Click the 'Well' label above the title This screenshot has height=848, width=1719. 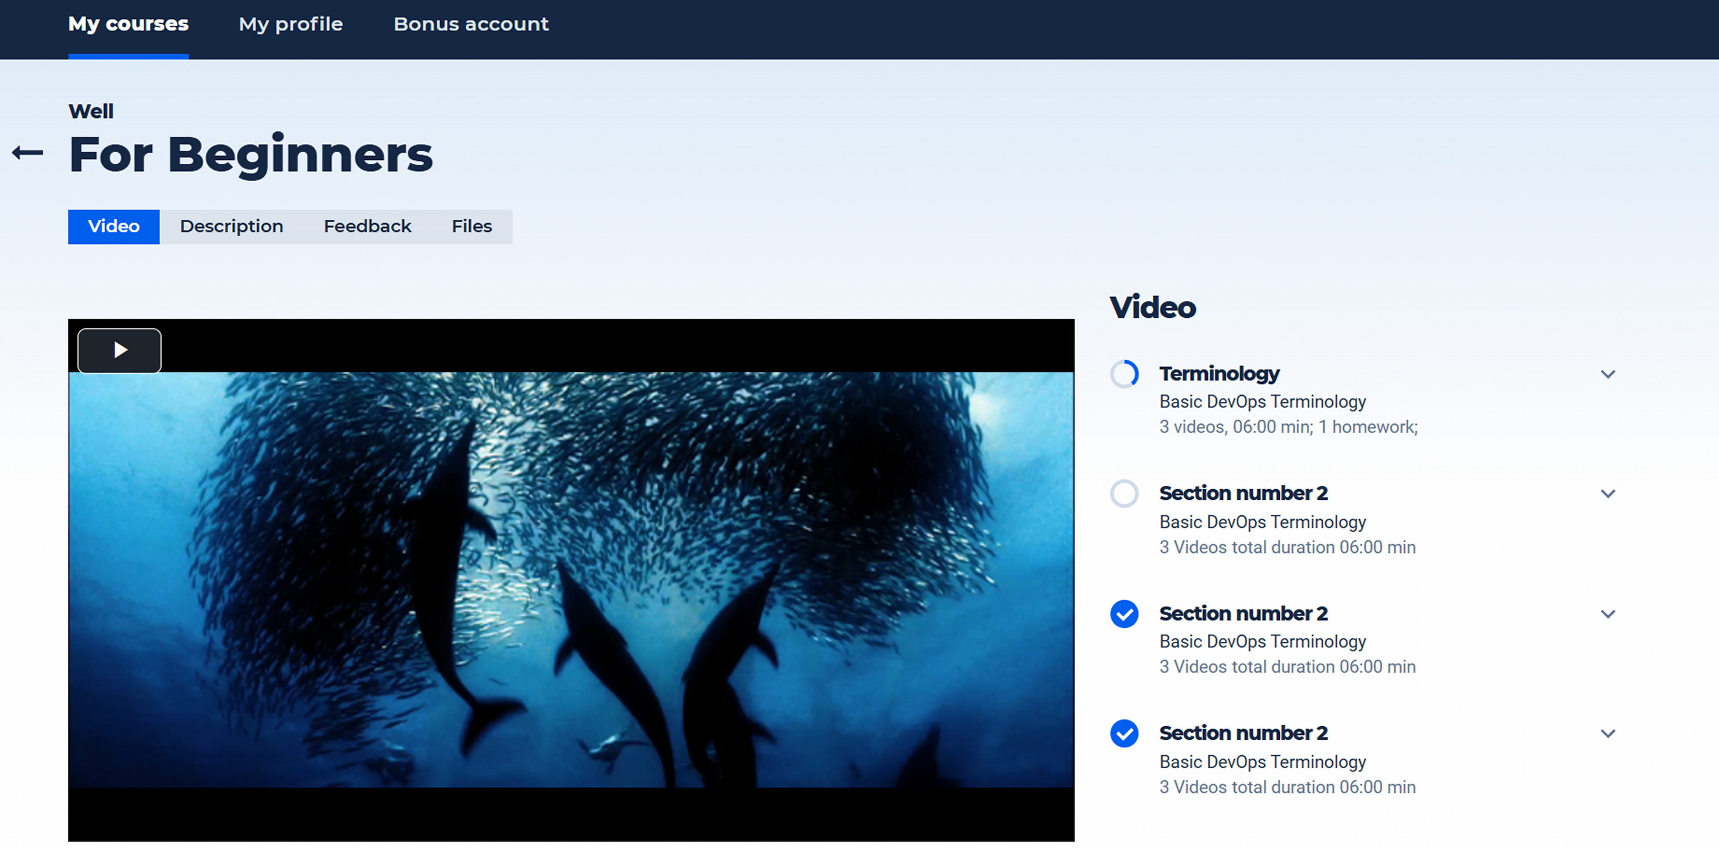(x=91, y=111)
